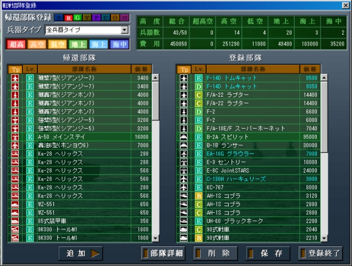Click 登録部隊 list scrollbar up arrow

pyautogui.click(x=324, y=77)
